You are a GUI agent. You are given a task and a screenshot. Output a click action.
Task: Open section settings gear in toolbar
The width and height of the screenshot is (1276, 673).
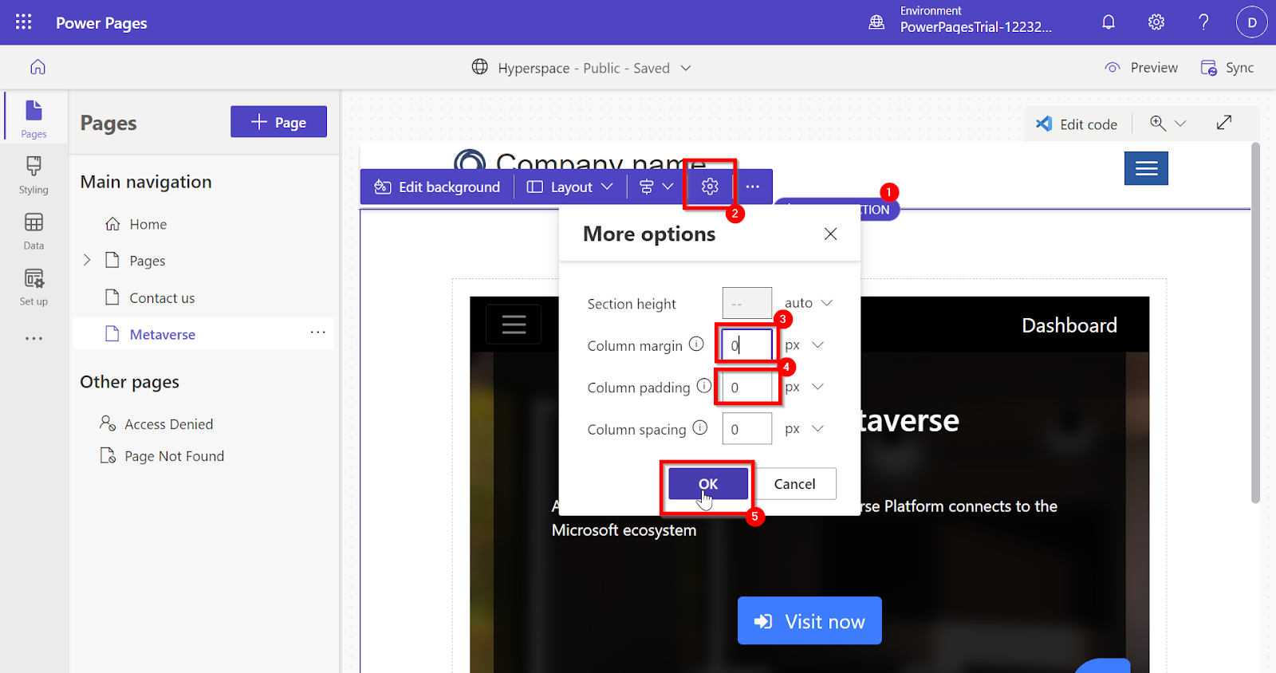tap(710, 187)
